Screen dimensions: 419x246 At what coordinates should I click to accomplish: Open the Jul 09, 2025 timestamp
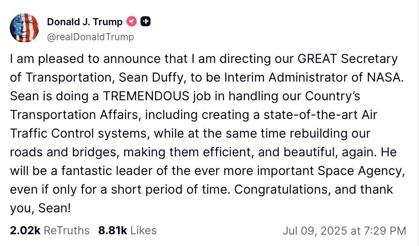[345, 231]
